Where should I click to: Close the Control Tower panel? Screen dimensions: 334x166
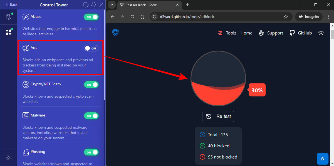(x=101, y=5)
